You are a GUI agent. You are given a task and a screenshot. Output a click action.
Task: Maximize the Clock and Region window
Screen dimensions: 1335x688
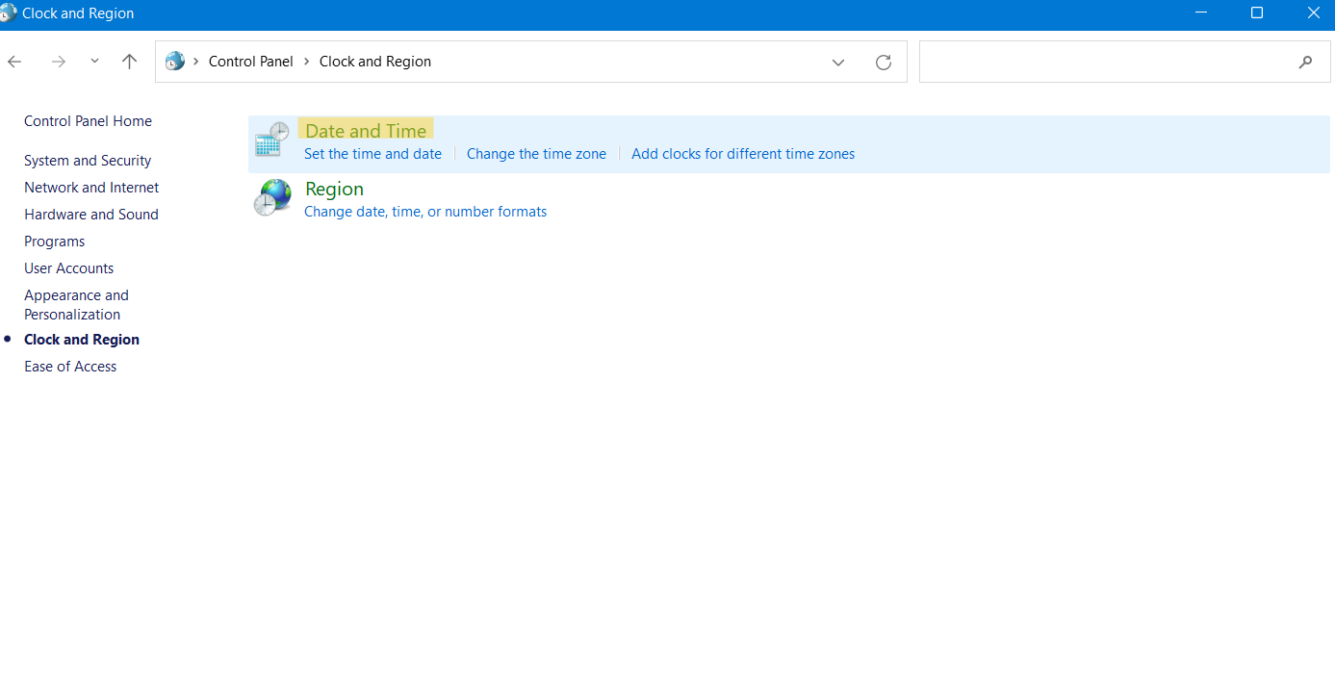1256,13
